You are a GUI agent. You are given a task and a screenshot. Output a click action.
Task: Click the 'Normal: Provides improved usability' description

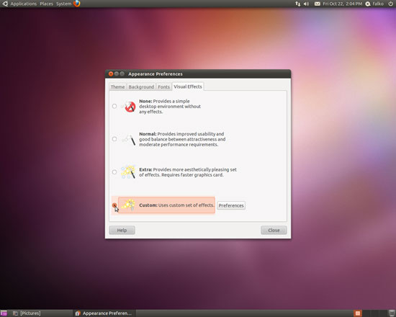click(182, 139)
